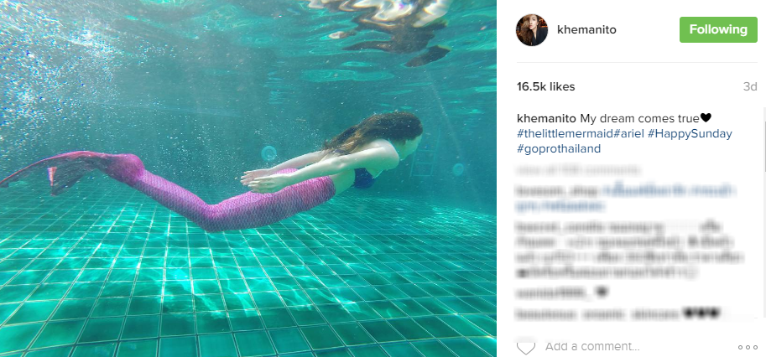
Task: Click the first blurred commenter username
Action: pos(543,189)
